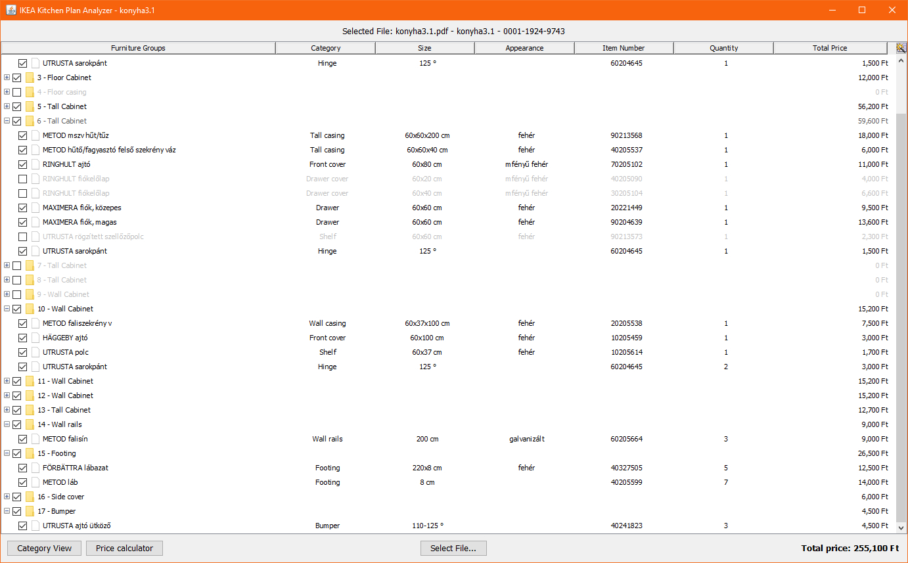Click the Appearance column header

point(524,48)
